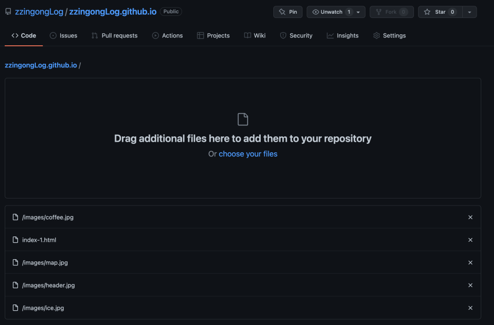This screenshot has width=494, height=325.
Task: Click the file icon beside /images/ice.jpg
Action: (x=15, y=308)
